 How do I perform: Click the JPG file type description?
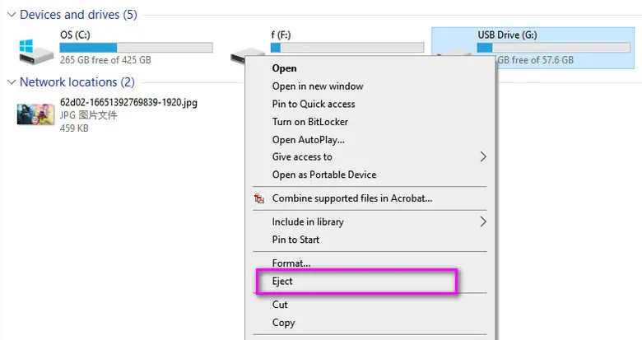pyautogui.click(x=88, y=115)
